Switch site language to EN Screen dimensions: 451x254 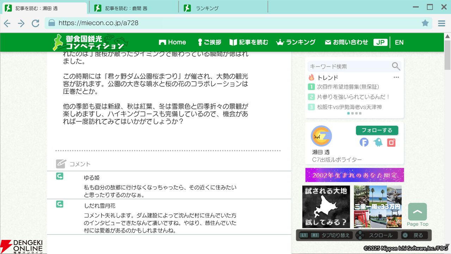[399, 42]
